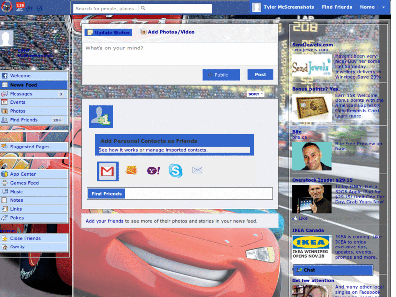Open the account menu arrow in top bar
This screenshot has height=297, width=396.
(383, 7)
